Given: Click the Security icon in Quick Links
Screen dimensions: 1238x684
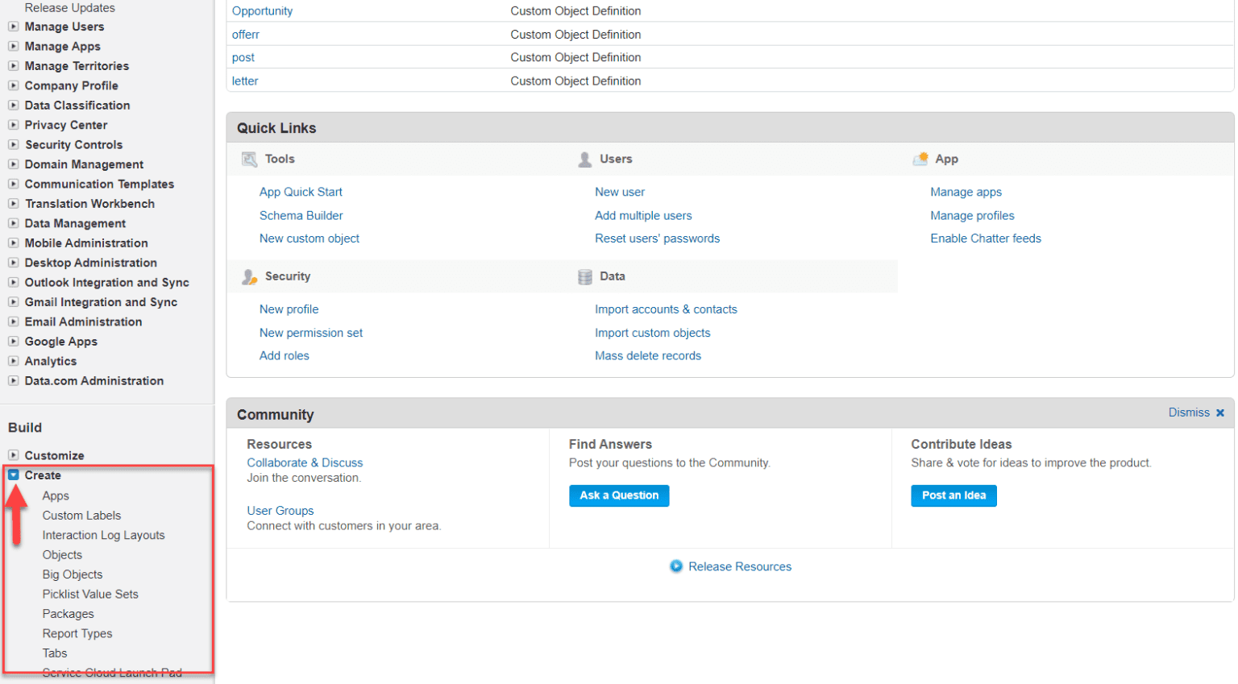Looking at the screenshot, I should tap(249, 276).
